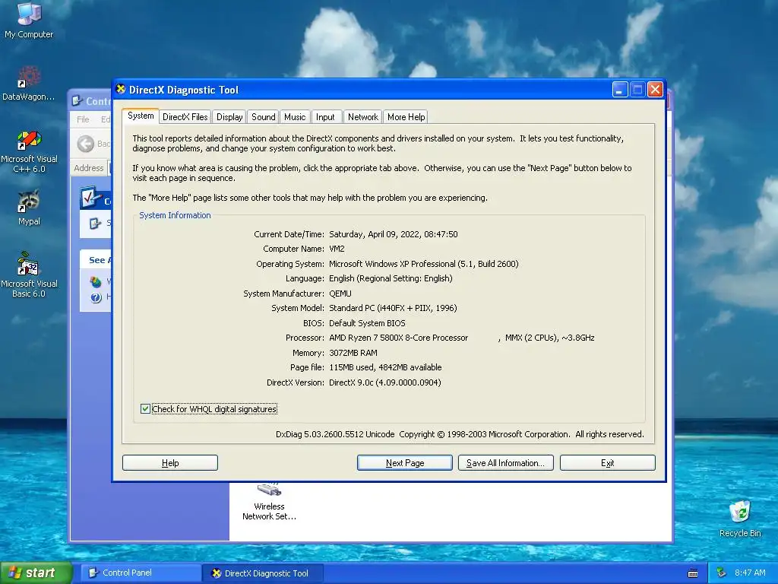The image size is (778, 584).
Task: Toggle Check for WHQL digital signatures
Action: [x=145, y=408]
